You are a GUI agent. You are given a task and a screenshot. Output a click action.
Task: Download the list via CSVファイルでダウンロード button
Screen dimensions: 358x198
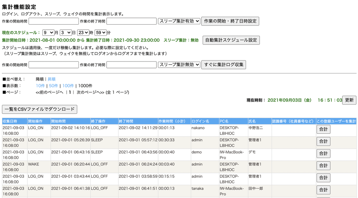40,109
